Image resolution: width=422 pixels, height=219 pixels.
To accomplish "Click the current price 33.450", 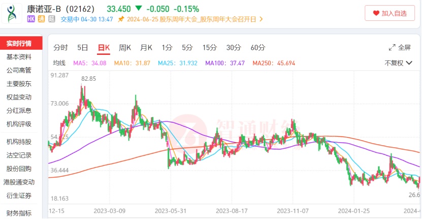I will [x=119, y=9].
